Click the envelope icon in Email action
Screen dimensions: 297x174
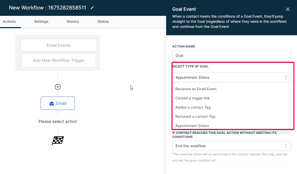point(52,103)
